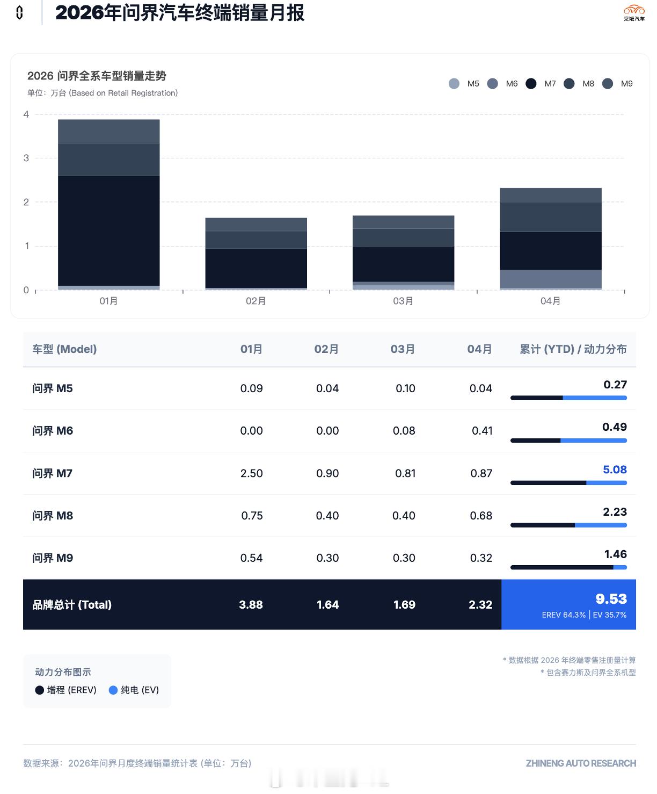This screenshot has height=794, width=657.
Task: Click M7 YTD value 5.08
Action: click(x=615, y=470)
